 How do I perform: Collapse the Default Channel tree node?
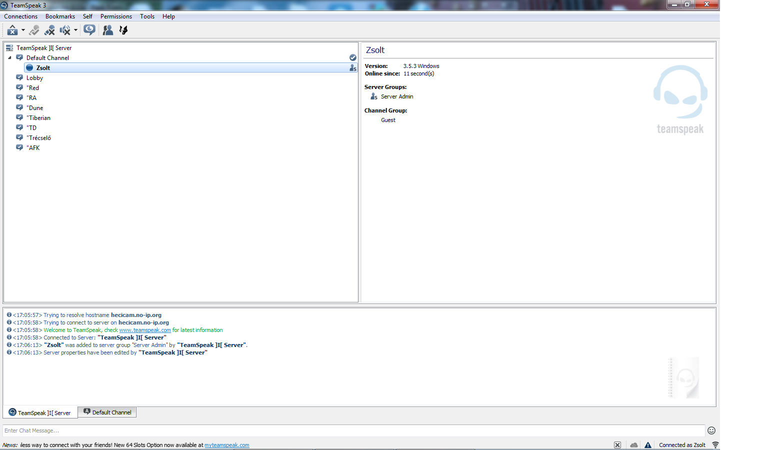(9, 58)
